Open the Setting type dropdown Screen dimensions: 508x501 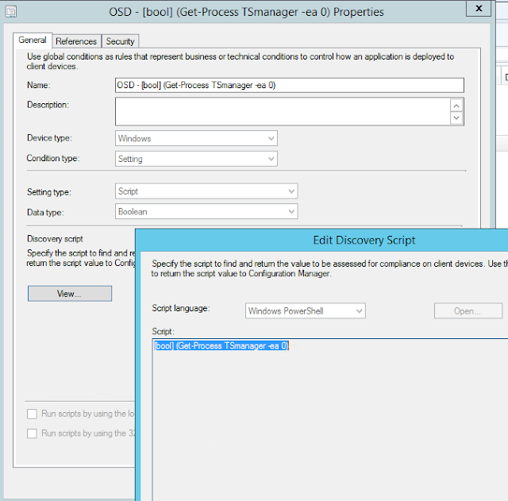coord(206,191)
